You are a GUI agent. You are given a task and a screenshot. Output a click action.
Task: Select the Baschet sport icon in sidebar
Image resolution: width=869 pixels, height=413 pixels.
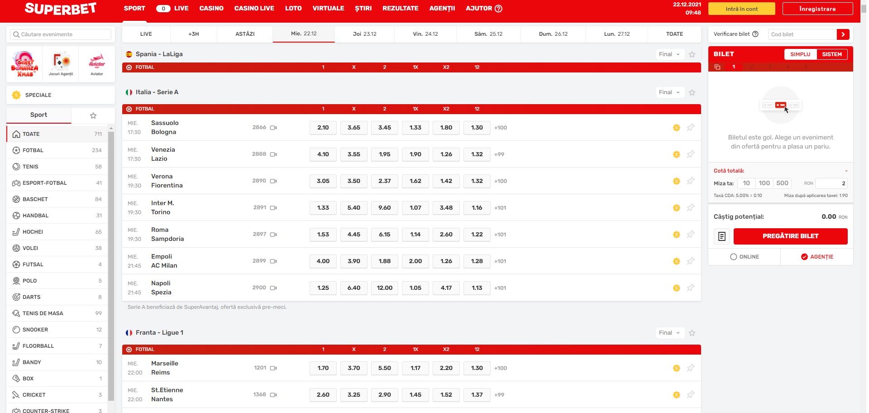click(x=16, y=199)
